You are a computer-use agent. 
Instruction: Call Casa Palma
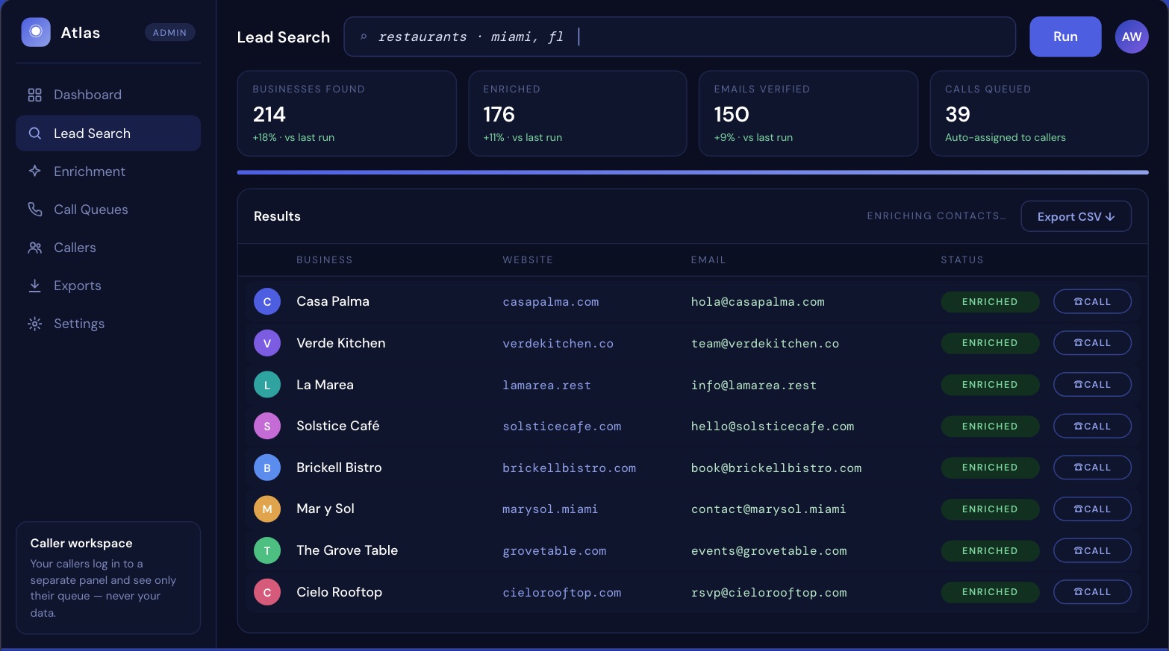[1092, 301]
